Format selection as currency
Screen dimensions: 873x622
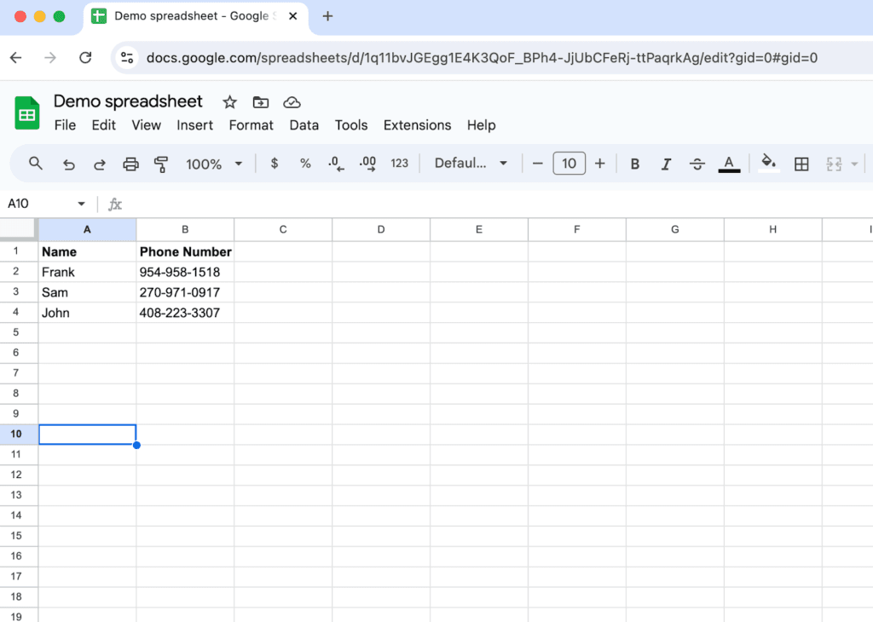[274, 164]
